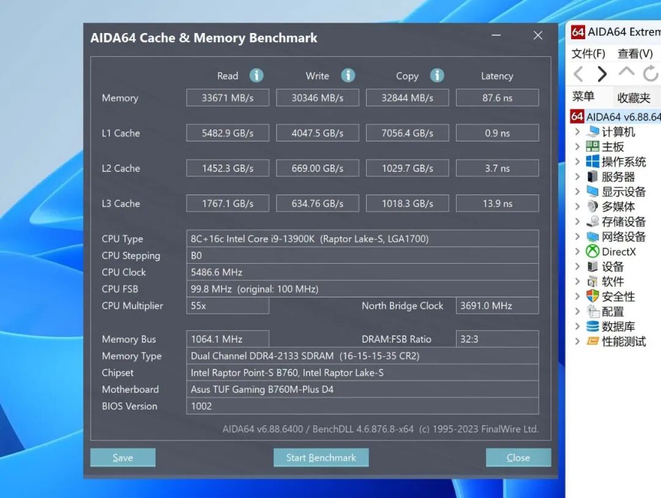The width and height of the screenshot is (661, 498).
Task: Select the 主板 motherboard icon
Action: click(592, 147)
